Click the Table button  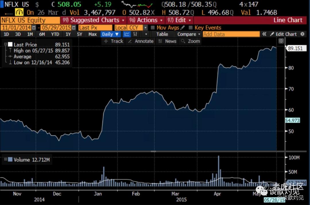point(162,34)
